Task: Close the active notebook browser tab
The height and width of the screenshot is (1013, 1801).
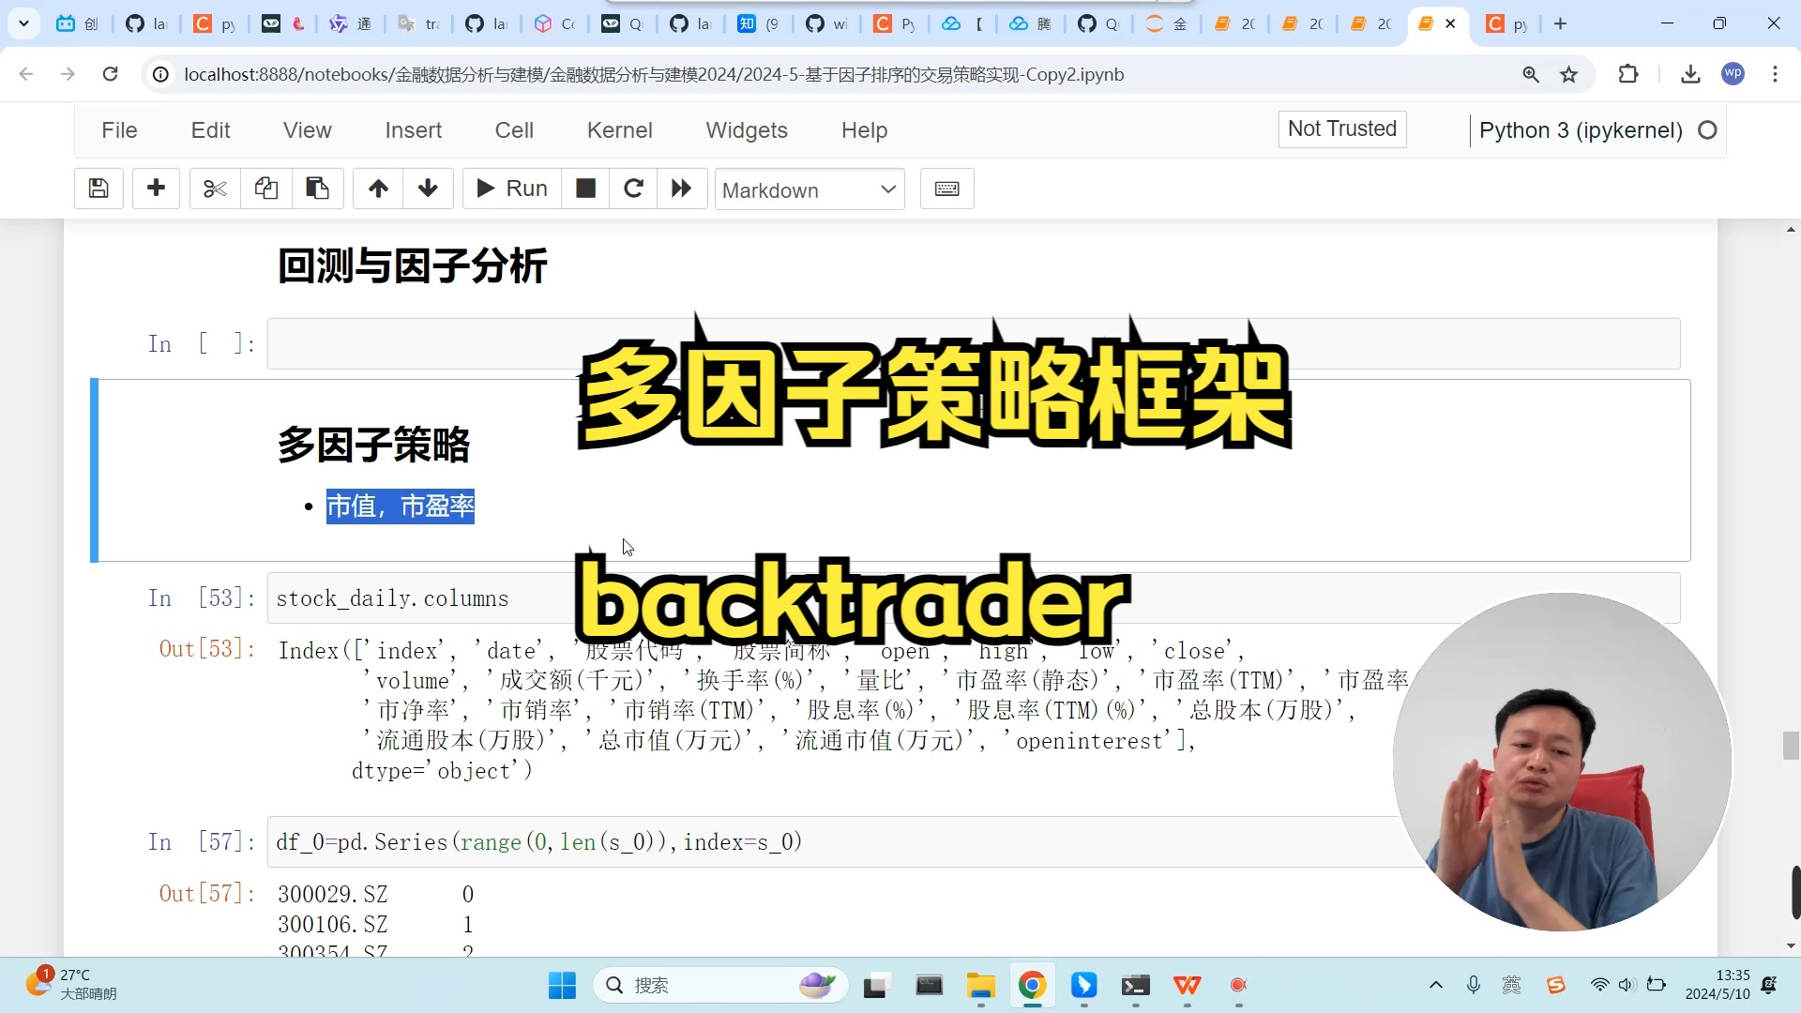Action: click(x=1450, y=23)
